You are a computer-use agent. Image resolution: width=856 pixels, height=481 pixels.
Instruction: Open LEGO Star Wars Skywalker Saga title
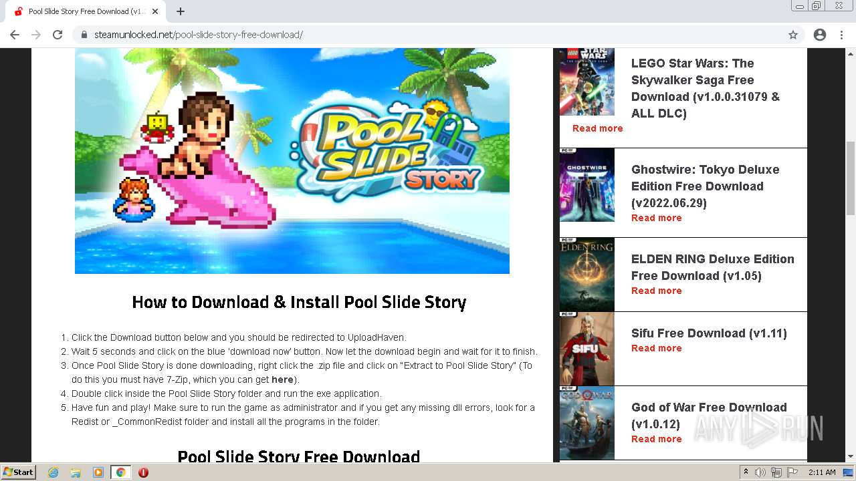tap(706, 88)
